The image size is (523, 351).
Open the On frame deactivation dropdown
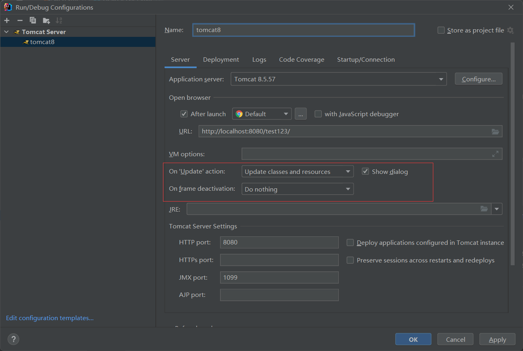point(298,189)
